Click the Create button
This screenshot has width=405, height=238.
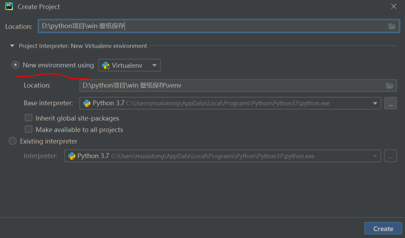coord(383,229)
